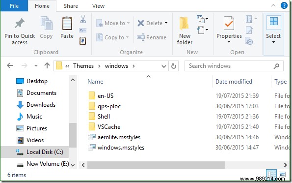Screen dimensions: 292x183
Task: Click the search magnifier icon
Action: (277, 66)
